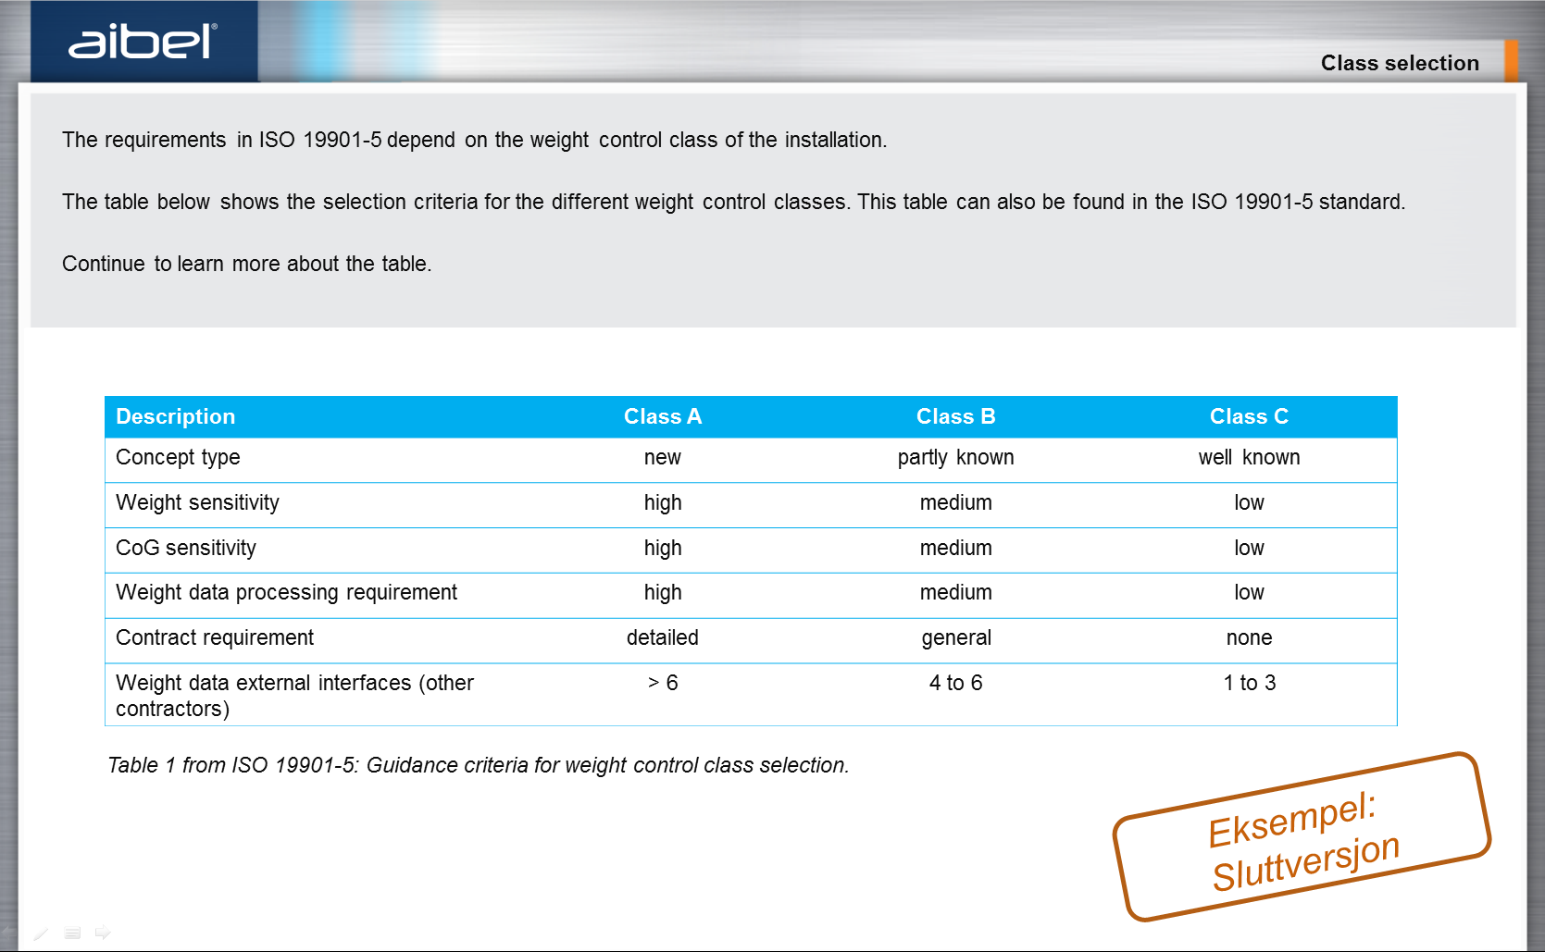Click 'The requirements in ISO 19901-5' sentence
Image resolution: width=1545 pixels, height=952 pixels.
(x=474, y=140)
